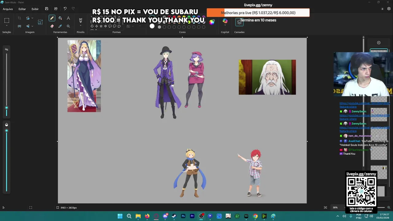Click the nun character image on canvas
This screenshot has height=221, width=393.
[84, 76]
